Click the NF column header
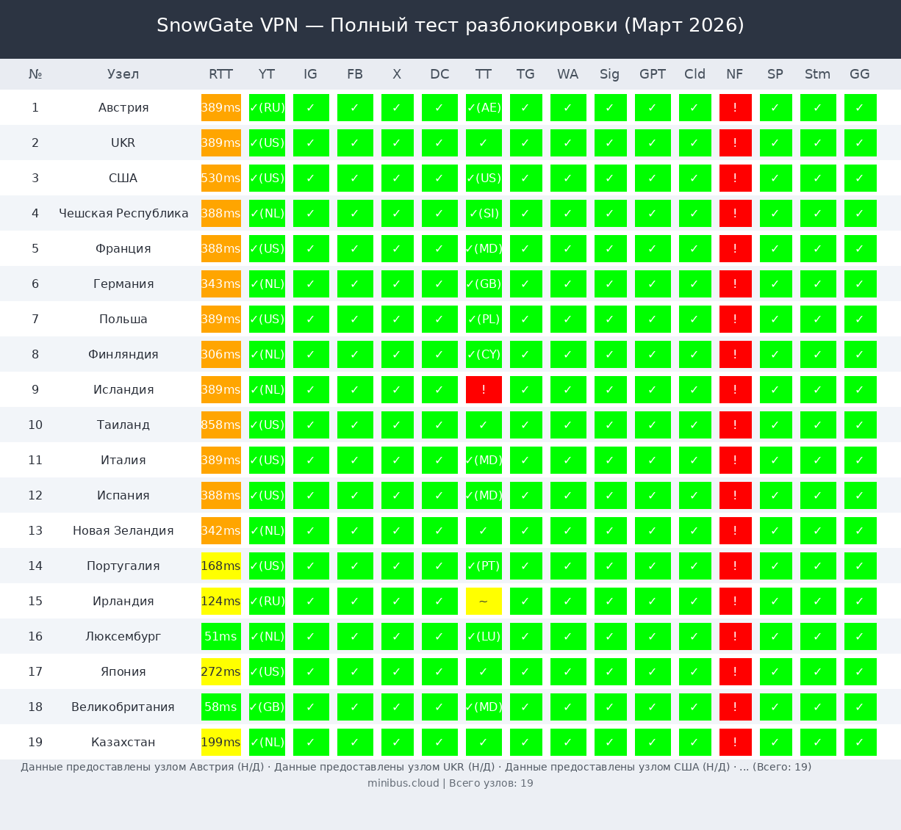Viewport: 901px width, 830px height. pyautogui.click(x=734, y=74)
